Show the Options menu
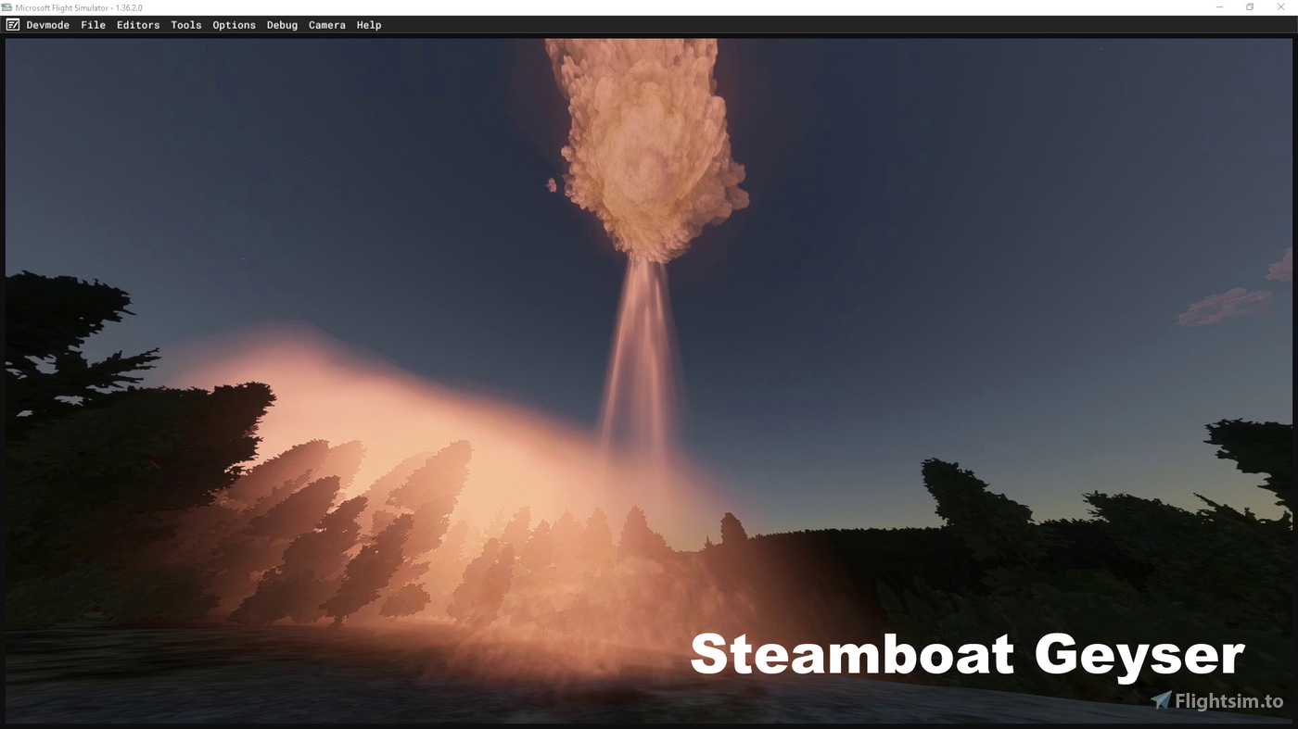1298x729 pixels. 234,25
